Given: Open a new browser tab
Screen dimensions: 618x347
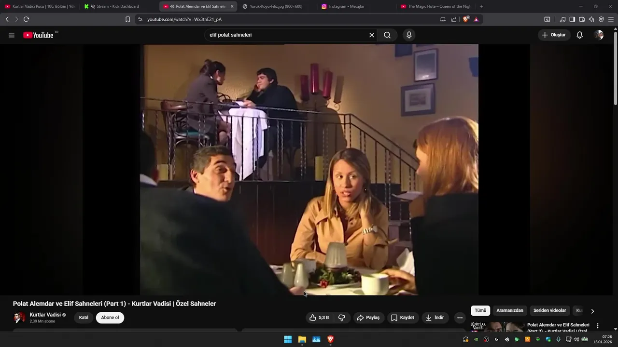Looking at the screenshot, I should tap(481, 6).
